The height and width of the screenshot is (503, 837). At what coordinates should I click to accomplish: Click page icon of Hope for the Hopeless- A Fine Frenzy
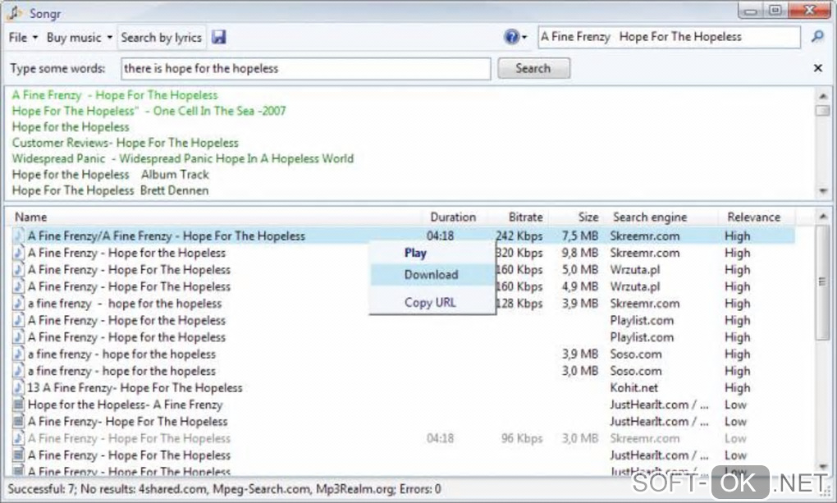pos(19,405)
